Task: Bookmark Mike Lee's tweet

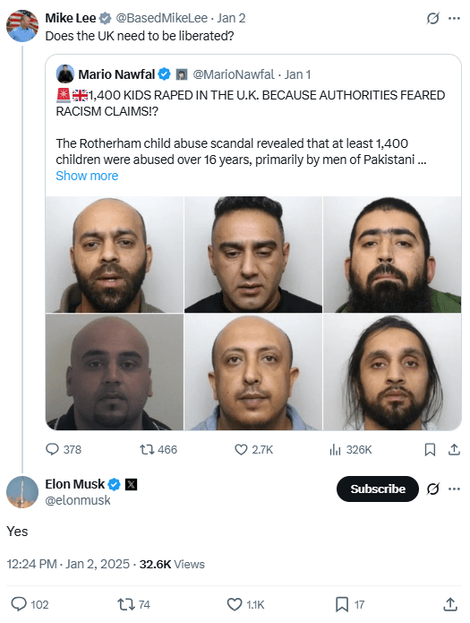Action: point(430,449)
